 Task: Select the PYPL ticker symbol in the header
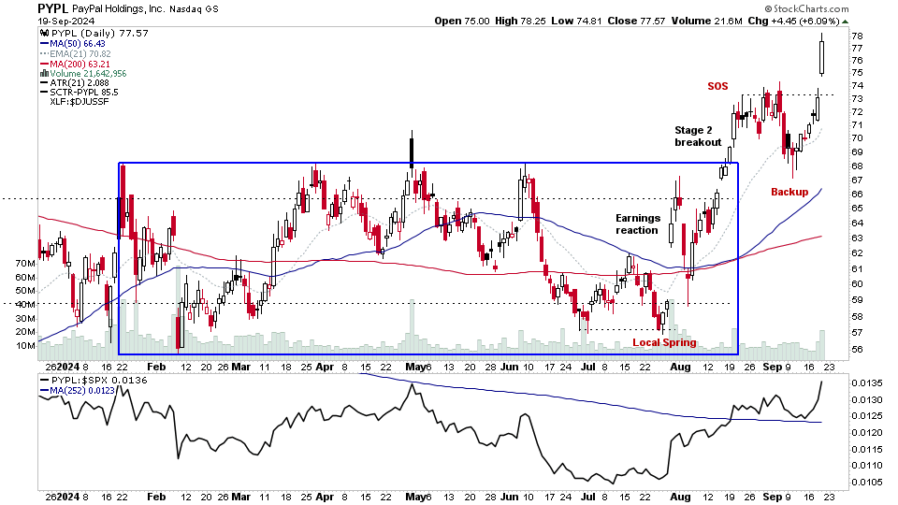click(x=52, y=8)
